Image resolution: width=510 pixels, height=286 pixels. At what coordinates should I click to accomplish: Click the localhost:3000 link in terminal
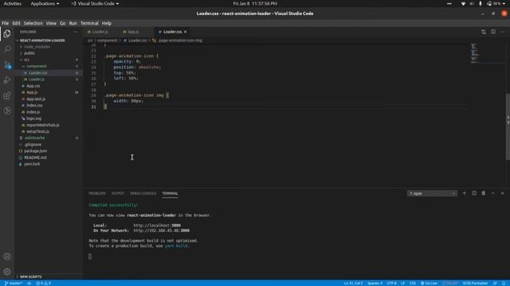click(157, 226)
